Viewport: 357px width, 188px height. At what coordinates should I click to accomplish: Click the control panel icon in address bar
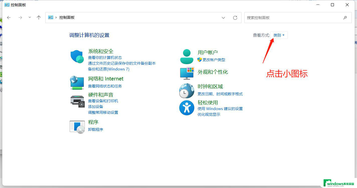point(51,18)
